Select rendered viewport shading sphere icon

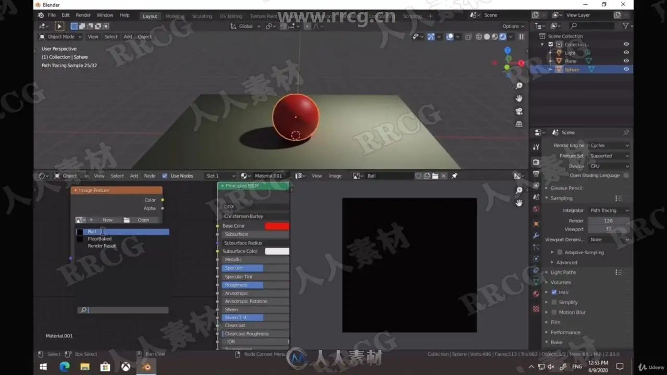[x=503, y=37]
